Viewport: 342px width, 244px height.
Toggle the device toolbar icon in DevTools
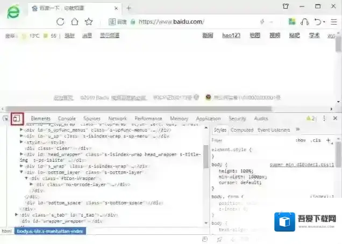tap(17, 118)
